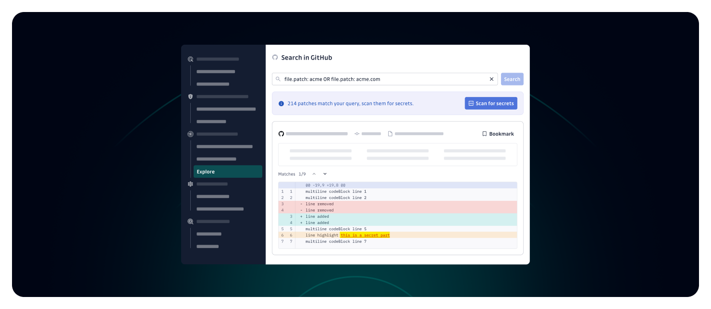Go to next match with down chevron
The image size is (711, 309).
click(325, 174)
